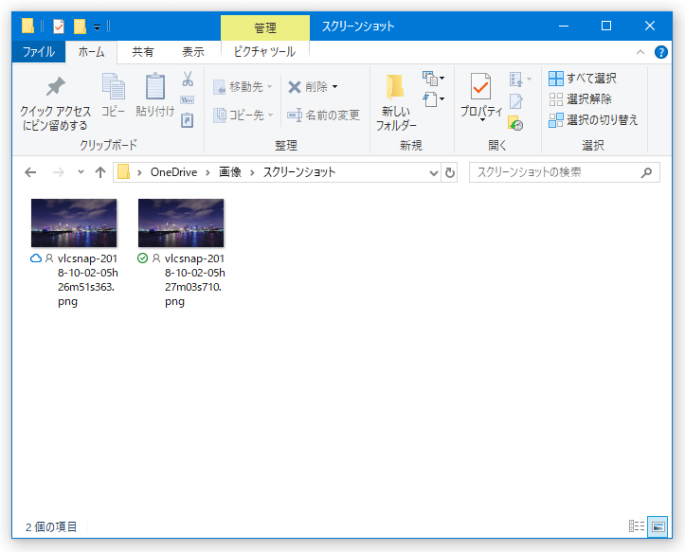Click the search magnifier icon
The width and height of the screenshot is (685, 552).
(x=646, y=172)
